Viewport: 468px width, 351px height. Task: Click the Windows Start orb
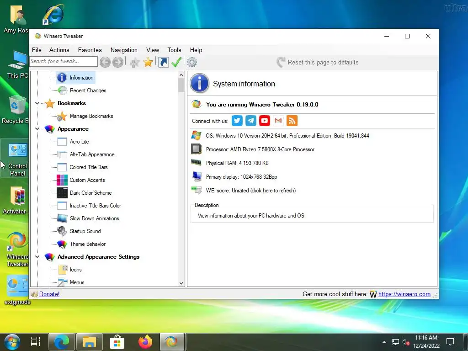pyautogui.click(x=12, y=342)
